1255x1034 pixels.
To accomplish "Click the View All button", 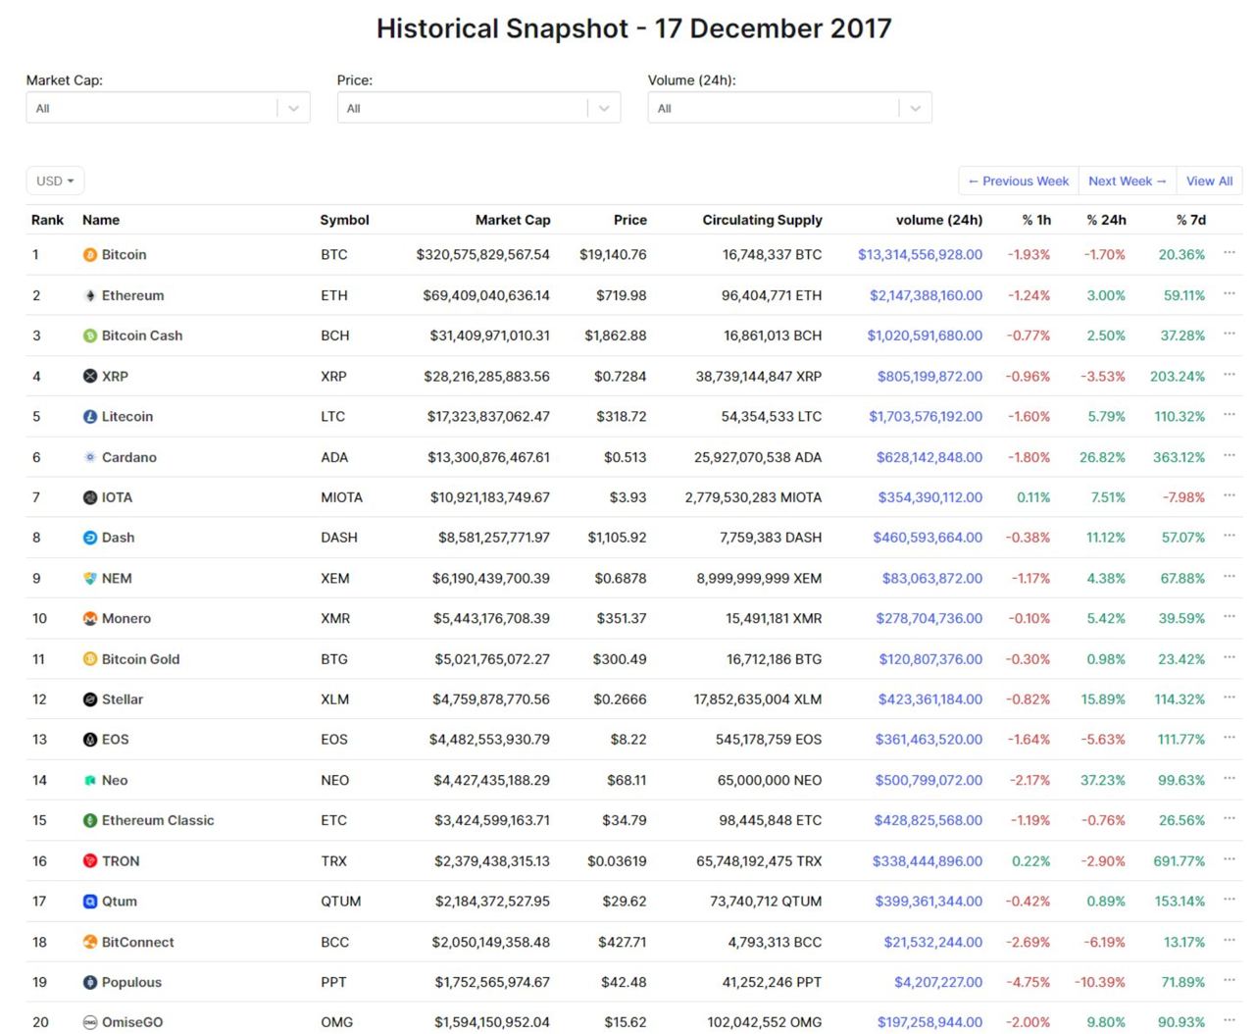I will 1209,181.
